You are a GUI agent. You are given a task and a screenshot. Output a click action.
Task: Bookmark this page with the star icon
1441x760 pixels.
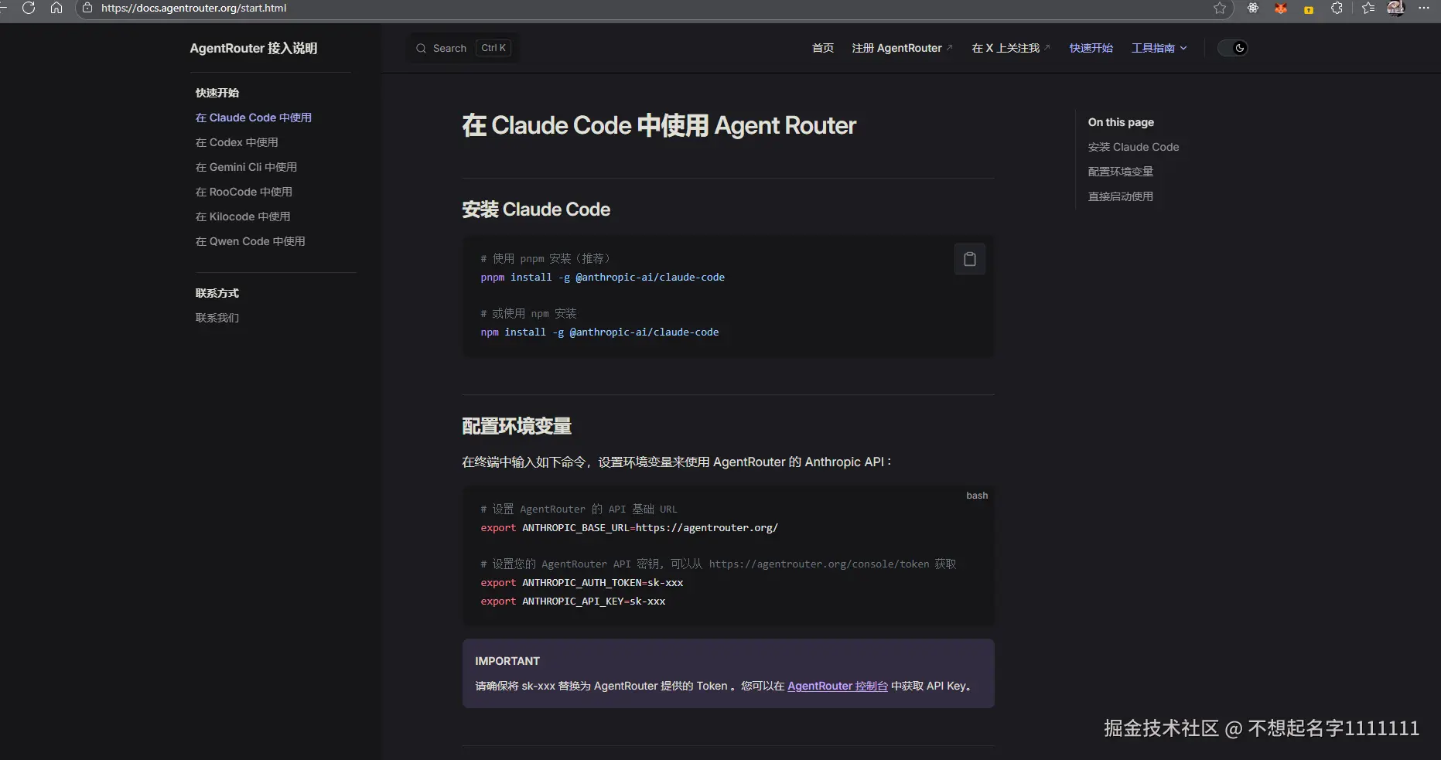[x=1220, y=8]
